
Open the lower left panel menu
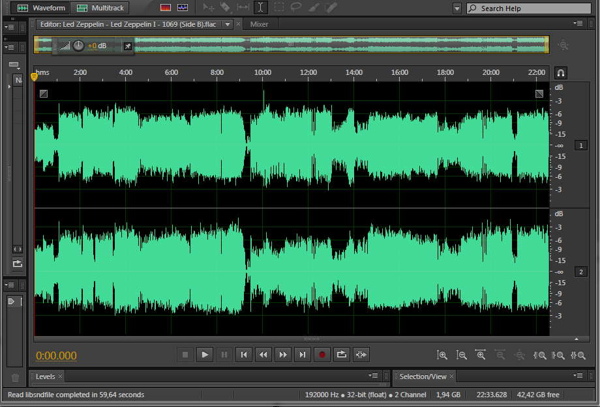tap(9, 285)
